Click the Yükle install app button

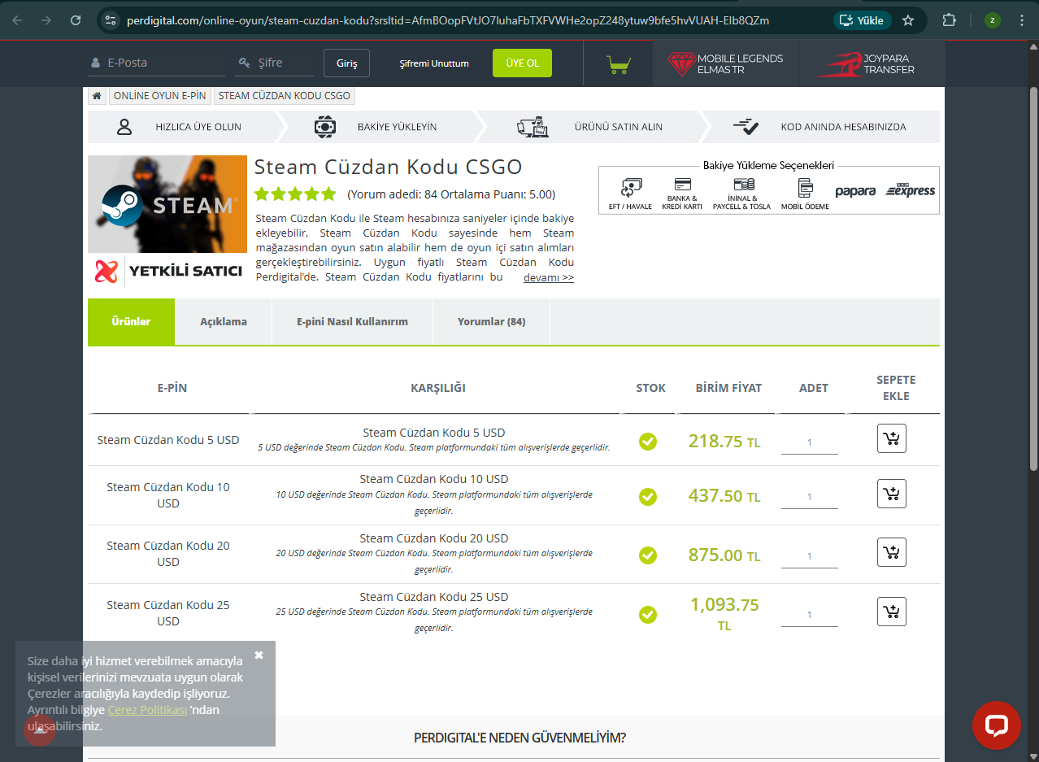862,20
